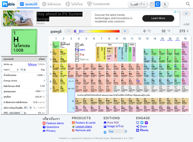Switch to the อิเล็กตรอน tab
Image resolution: width=193 pixels, height=142 pixels.
point(51,4)
